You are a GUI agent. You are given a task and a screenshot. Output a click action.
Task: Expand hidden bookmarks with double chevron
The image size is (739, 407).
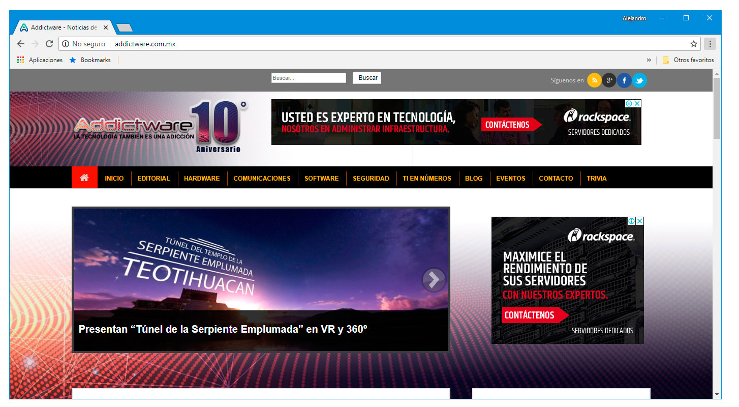click(x=649, y=60)
